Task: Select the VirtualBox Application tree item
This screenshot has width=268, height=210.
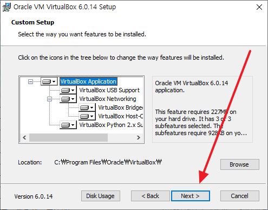Action: coord(88,81)
